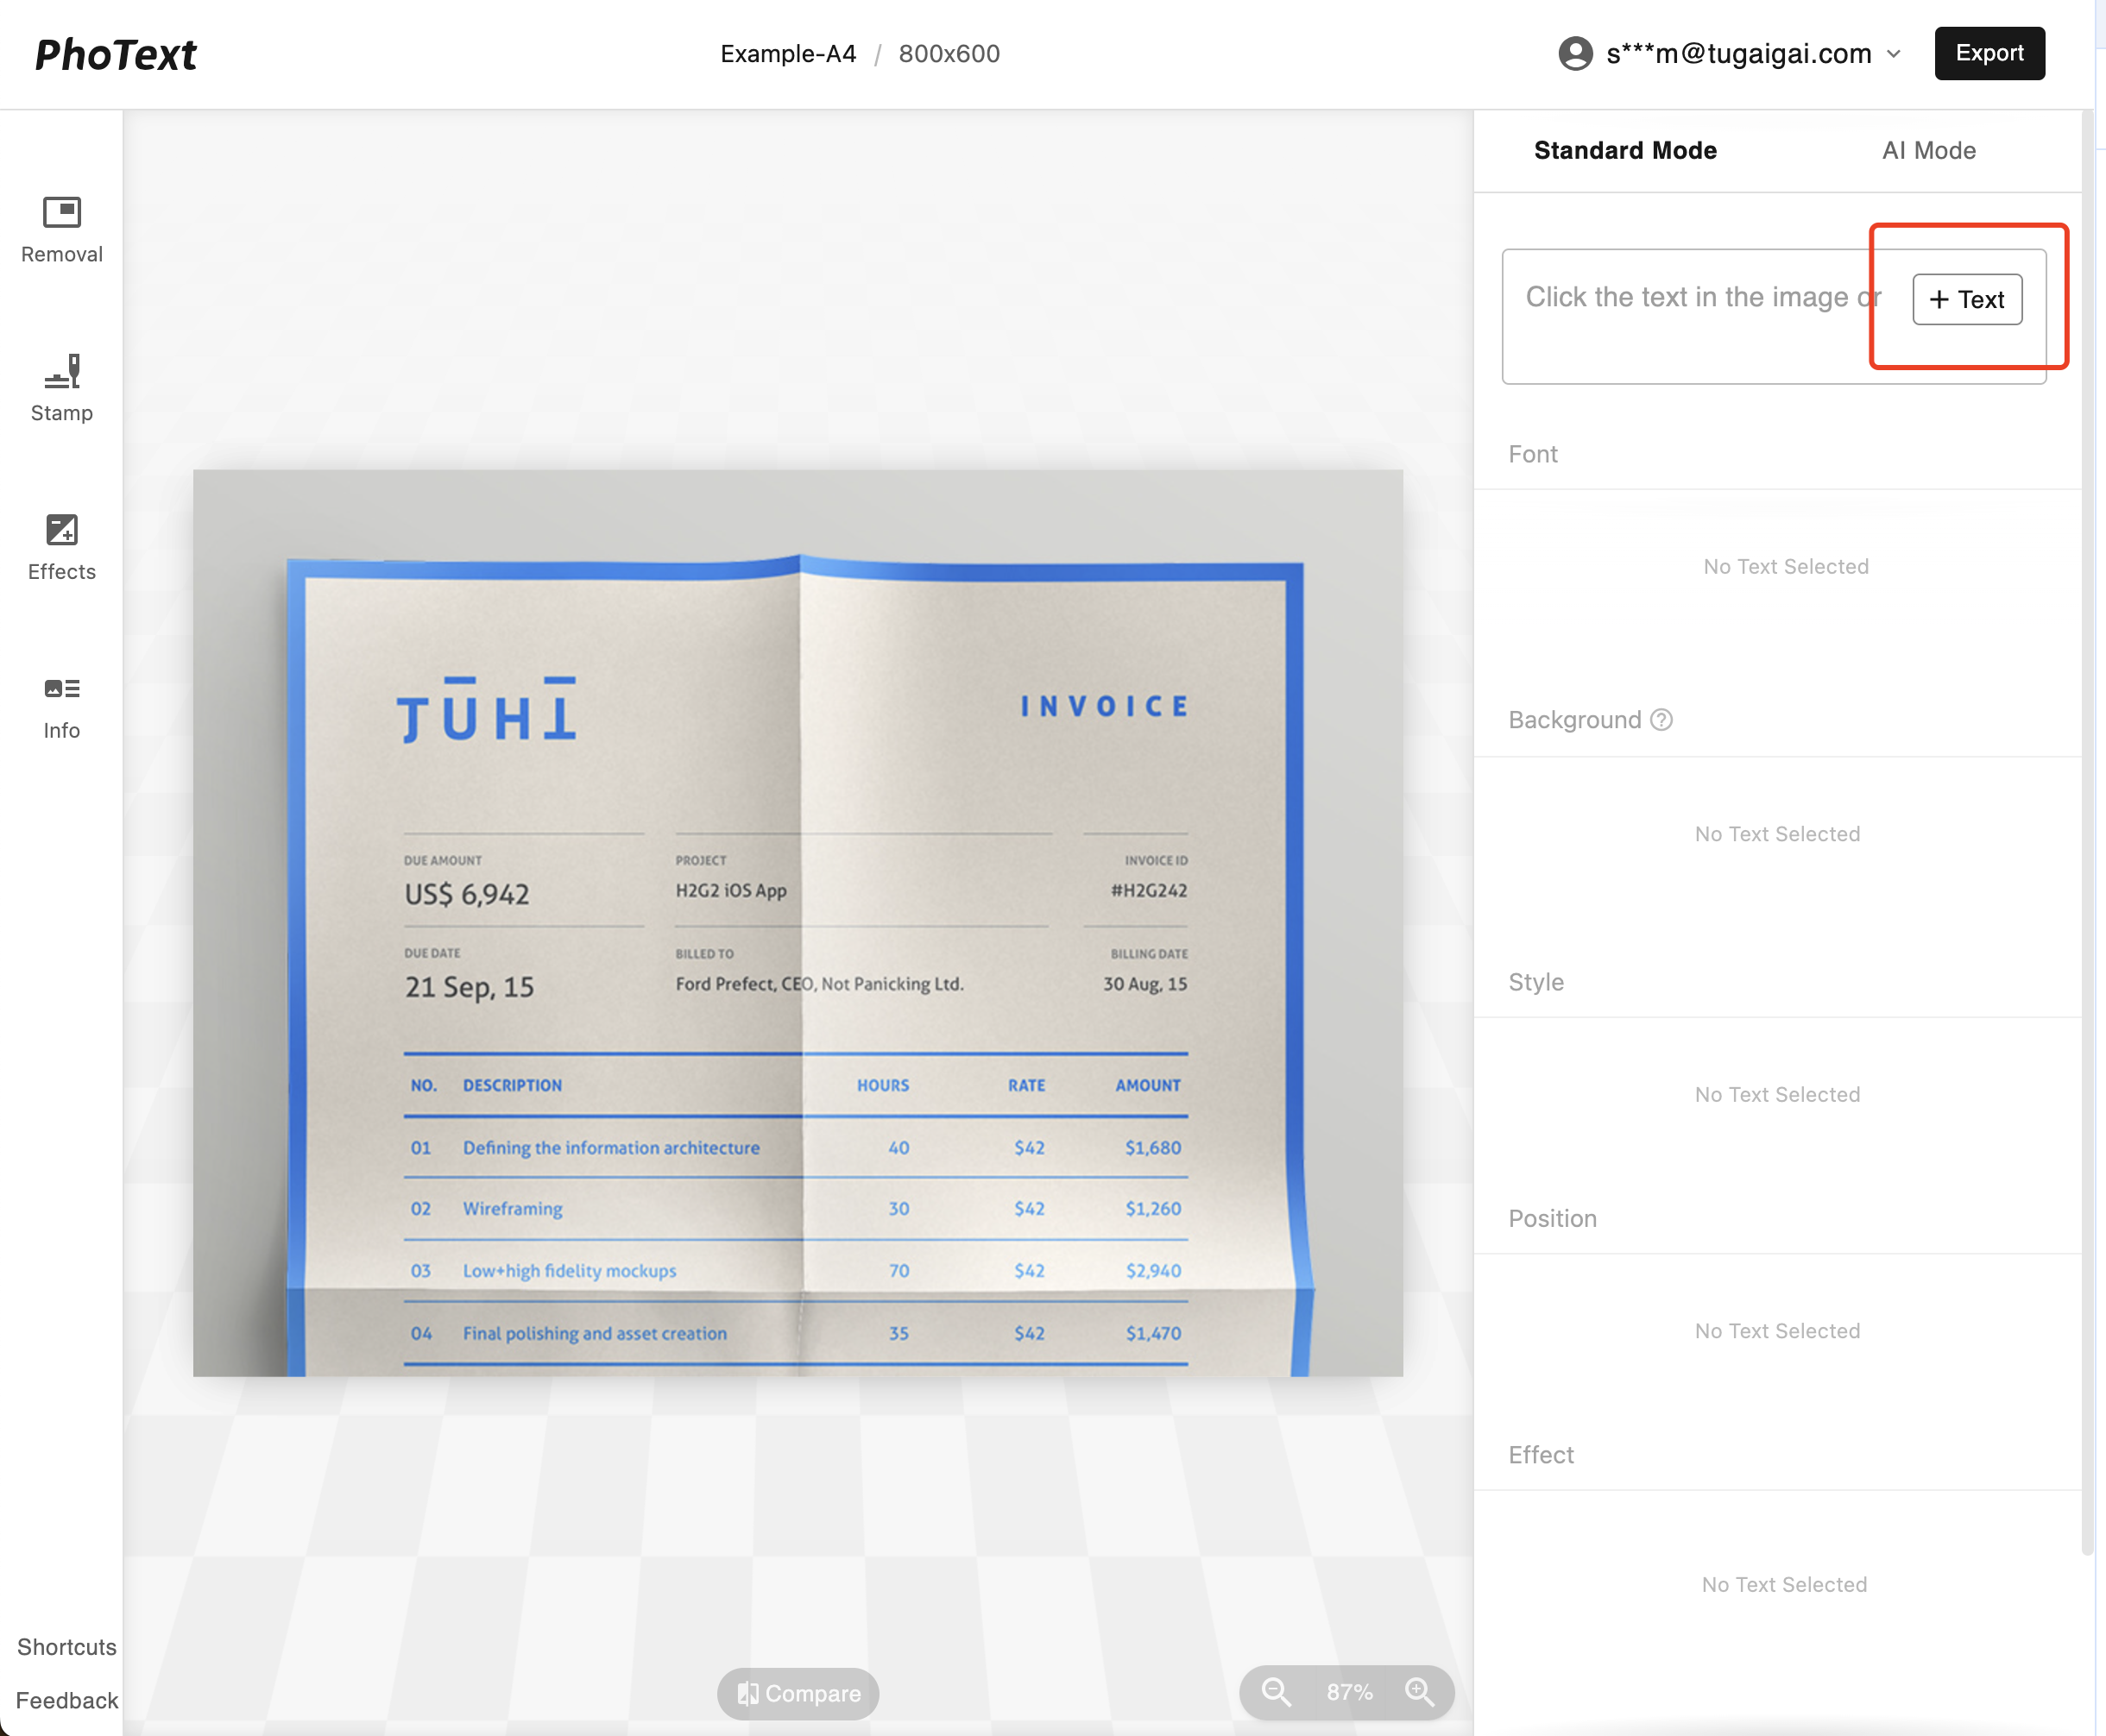
Task: Select the Removal tool icon
Action: point(61,212)
